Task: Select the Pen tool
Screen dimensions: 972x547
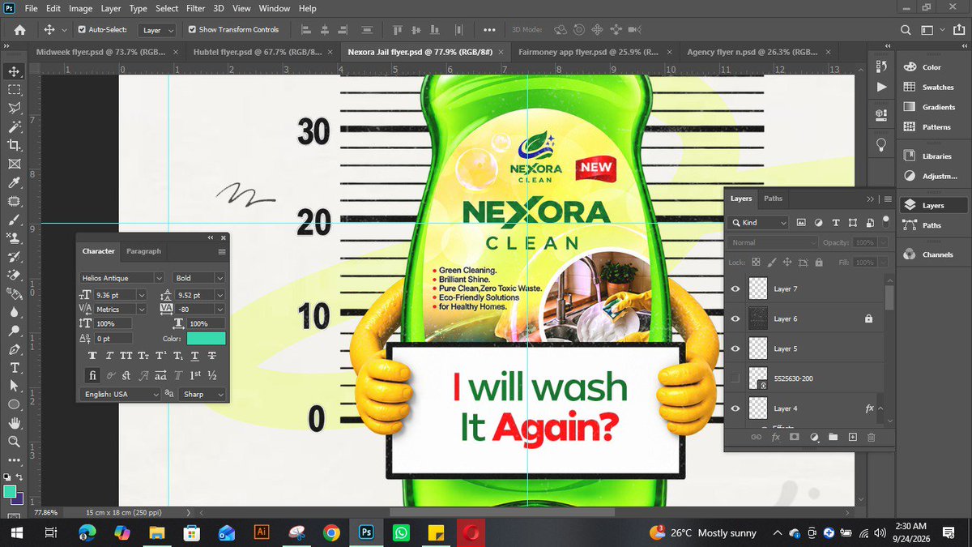Action: click(14, 350)
